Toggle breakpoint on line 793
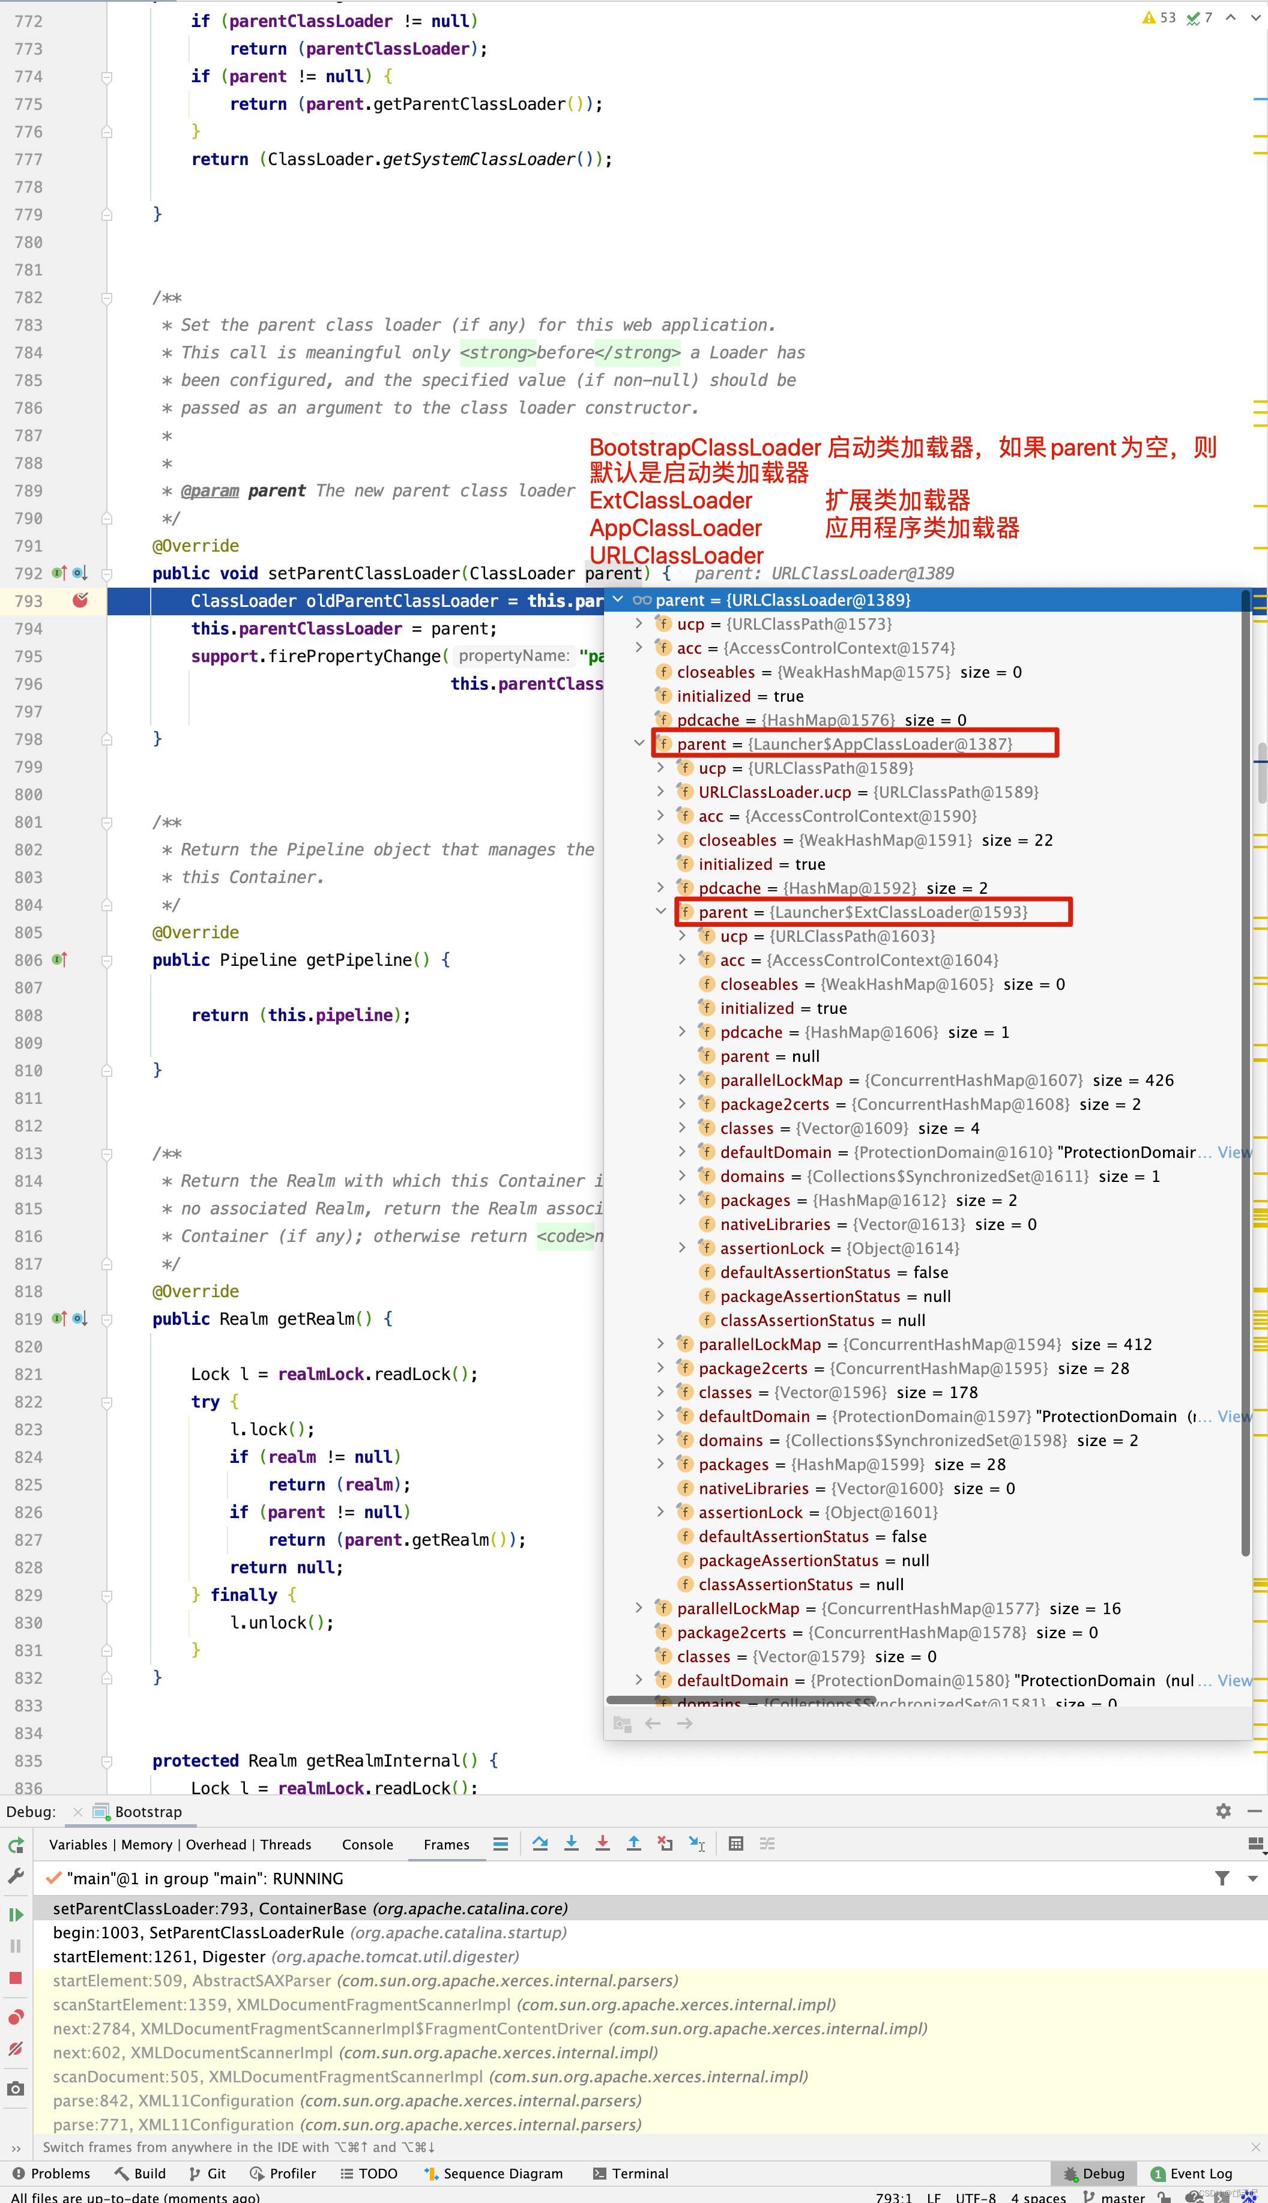1268x2203 pixels. coord(80,601)
